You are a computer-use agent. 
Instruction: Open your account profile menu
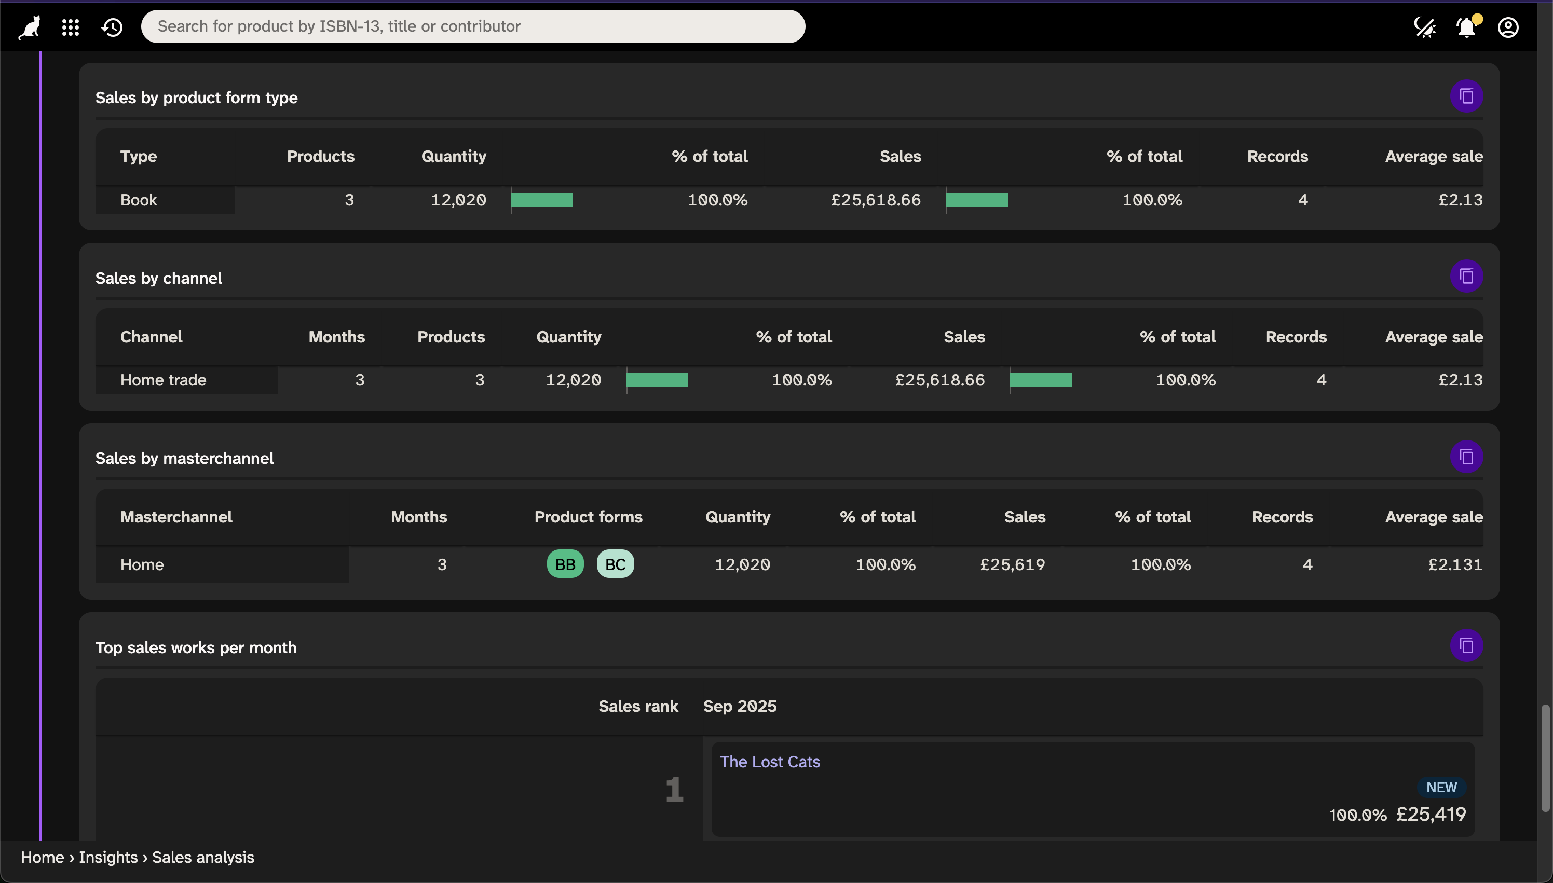point(1508,26)
